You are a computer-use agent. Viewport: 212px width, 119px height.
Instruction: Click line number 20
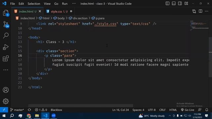[20, 74]
